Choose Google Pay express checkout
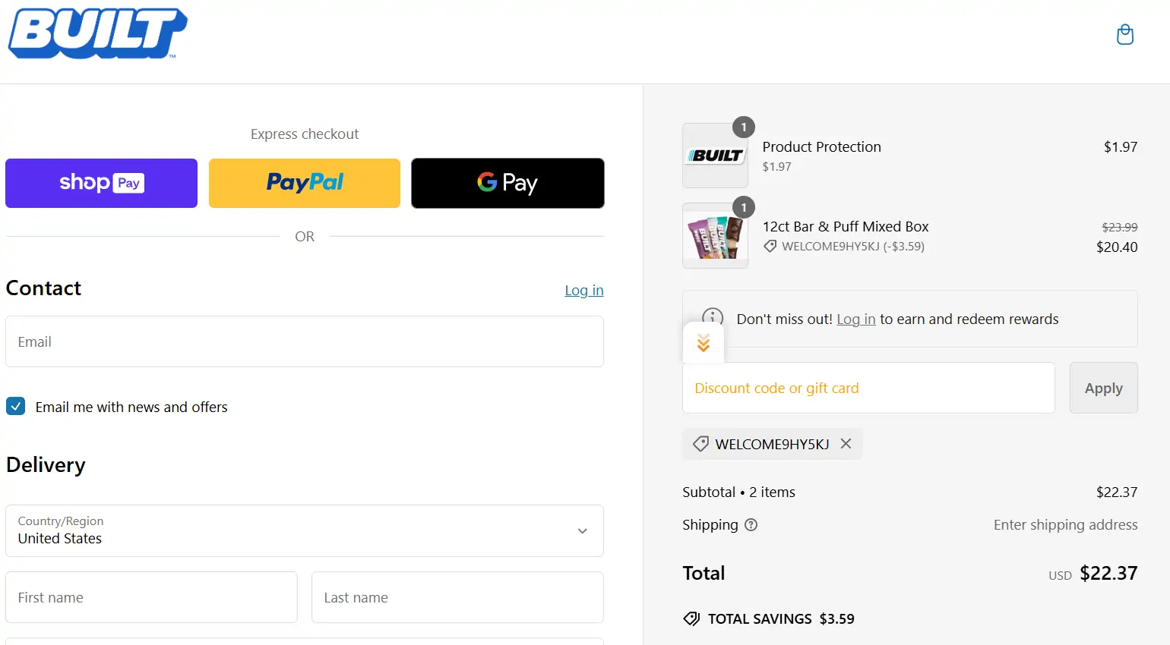1170x645 pixels. pyautogui.click(x=508, y=183)
